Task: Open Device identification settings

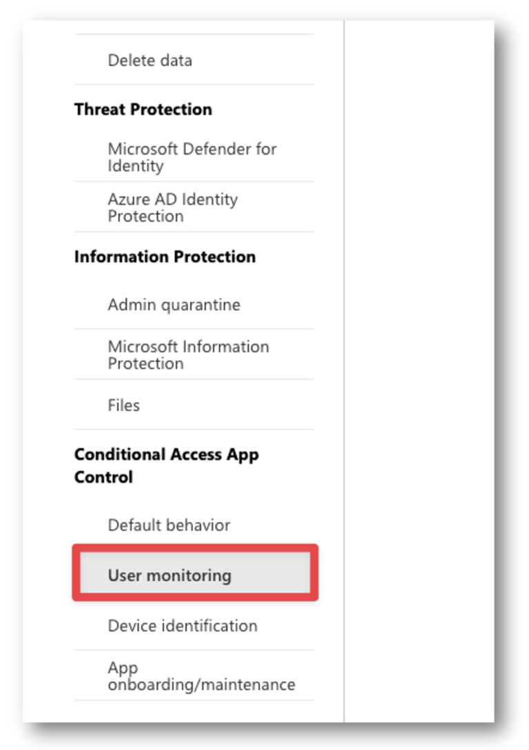Action: click(194, 626)
